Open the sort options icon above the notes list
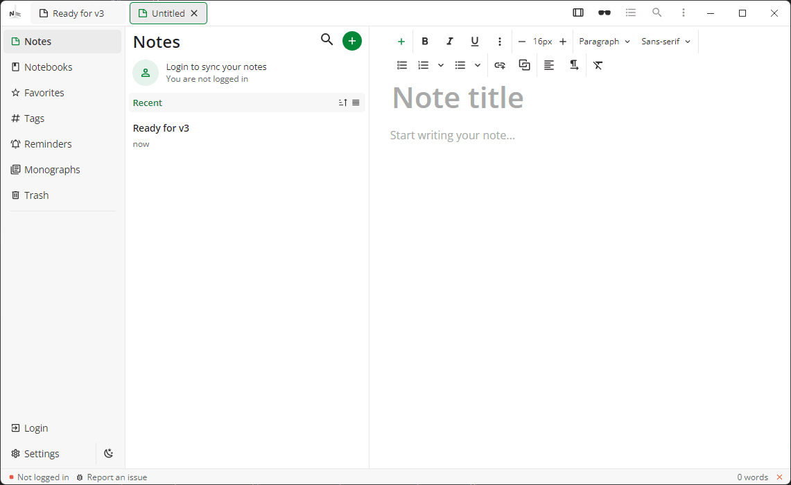This screenshot has width=791, height=485. (x=342, y=102)
